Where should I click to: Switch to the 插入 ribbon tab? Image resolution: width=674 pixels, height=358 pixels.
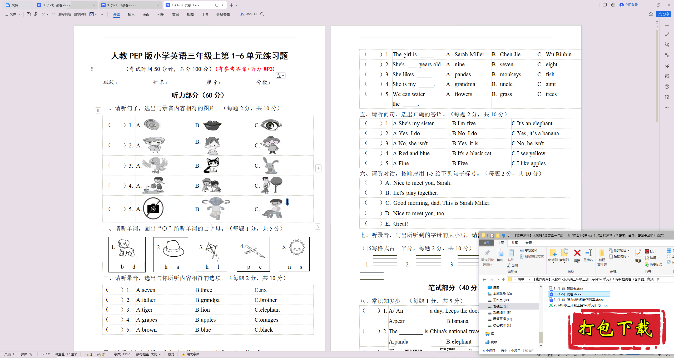pos(131,14)
